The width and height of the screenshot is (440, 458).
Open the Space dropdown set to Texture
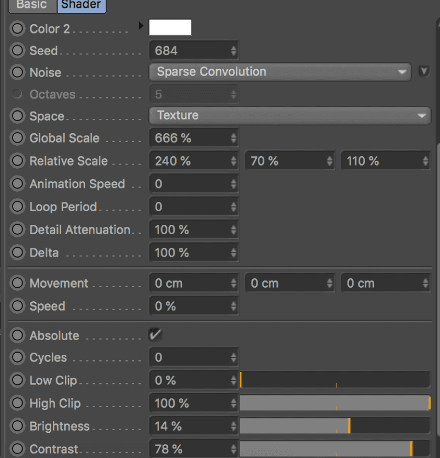(290, 115)
